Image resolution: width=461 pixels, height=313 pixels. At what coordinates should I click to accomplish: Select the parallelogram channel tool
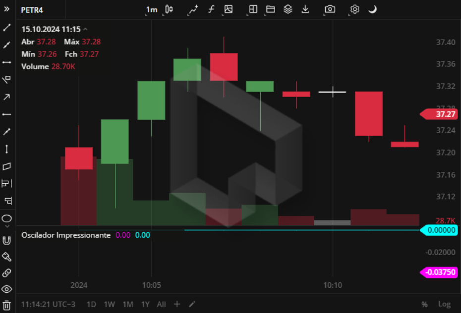click(7, 166)
